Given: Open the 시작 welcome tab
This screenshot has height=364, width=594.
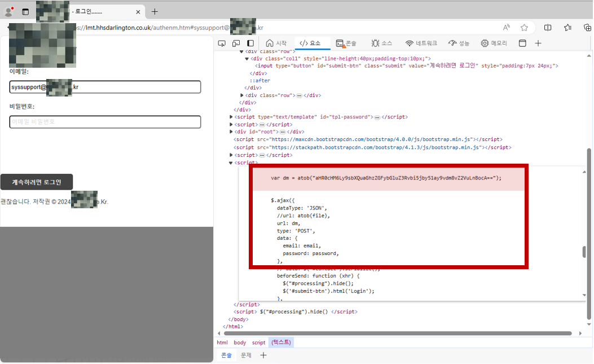Looking at the screenshot, I should click(276, 43).
